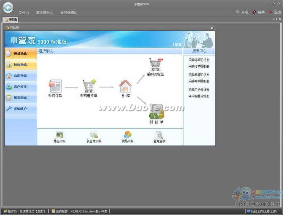Image resolution: width=283 pixels, height=215 pixels.
Task: Open the 采购订单 purchase order icon
Action: (x=55, y=86)
